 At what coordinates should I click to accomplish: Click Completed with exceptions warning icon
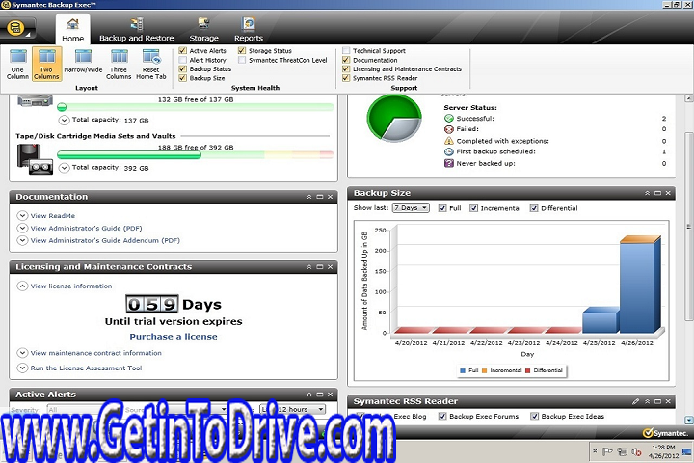(449, 141)
